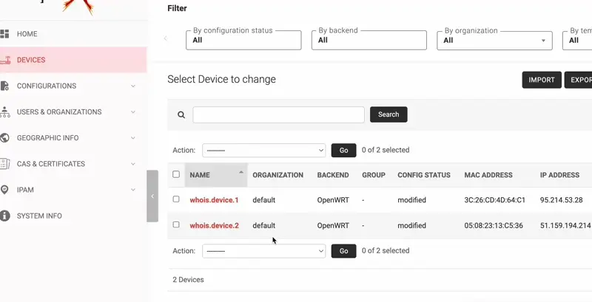Image resolution: width=592 pixels, height=302 pixels.
Task: Open the By organization filter dropdown
Action: 494,41
